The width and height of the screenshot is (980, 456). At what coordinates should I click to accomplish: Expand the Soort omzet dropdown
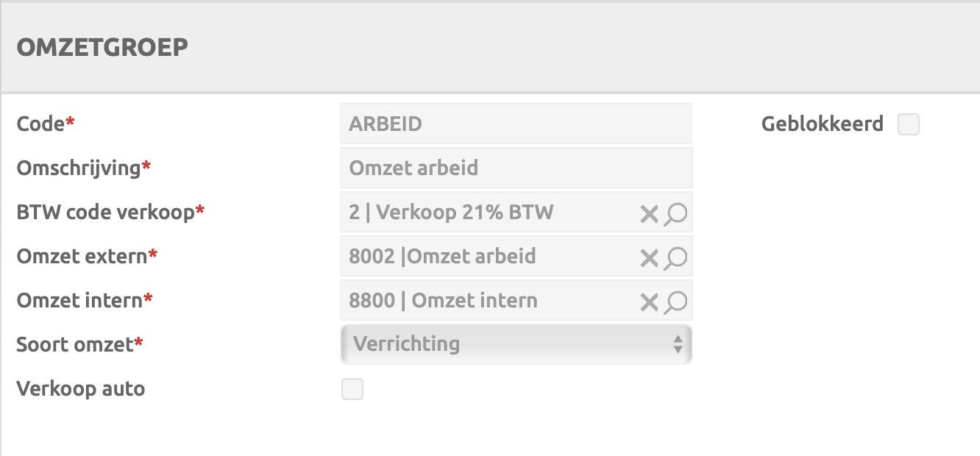click(x=516, y=344)
